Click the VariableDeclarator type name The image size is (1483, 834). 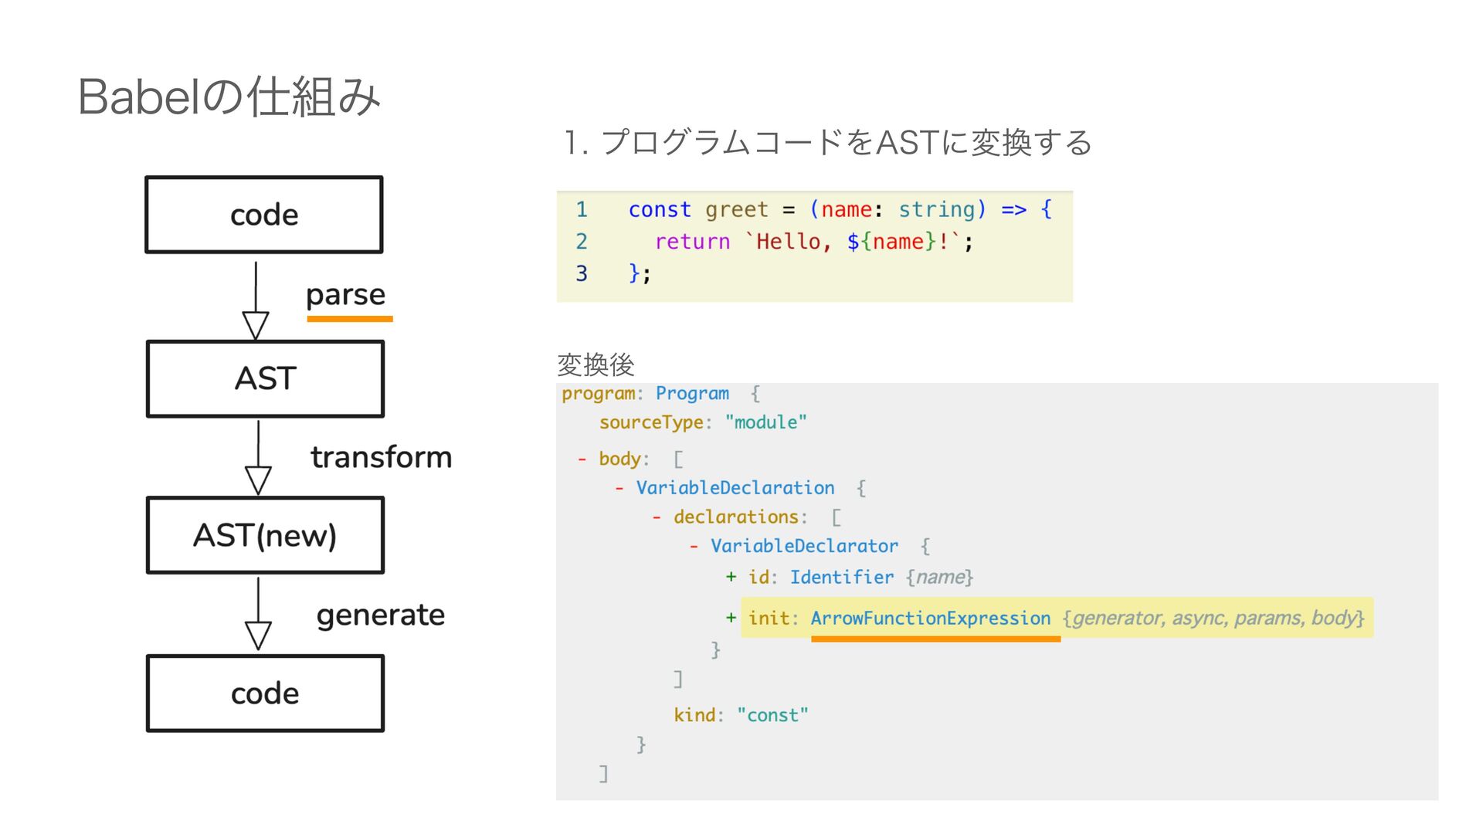(804, 547)
